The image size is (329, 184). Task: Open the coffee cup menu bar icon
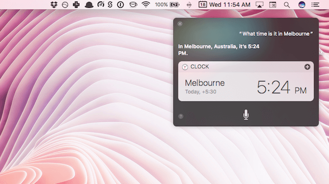pos(133,4)
